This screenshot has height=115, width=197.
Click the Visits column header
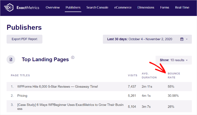click(x=132, y=75)
